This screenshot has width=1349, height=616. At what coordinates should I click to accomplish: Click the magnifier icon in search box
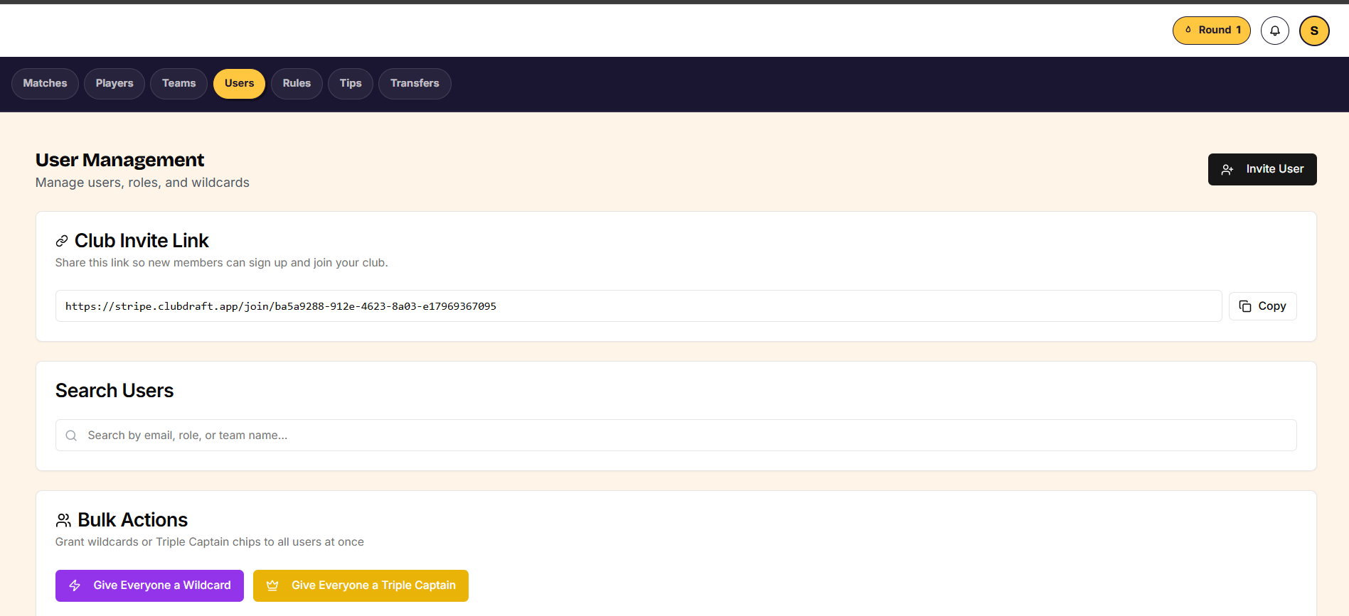tap(71, 436)
